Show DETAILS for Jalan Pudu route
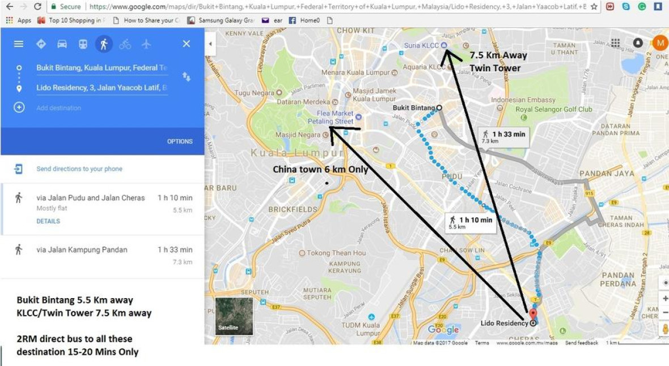 pyautogui.click(x=48, y=221)
